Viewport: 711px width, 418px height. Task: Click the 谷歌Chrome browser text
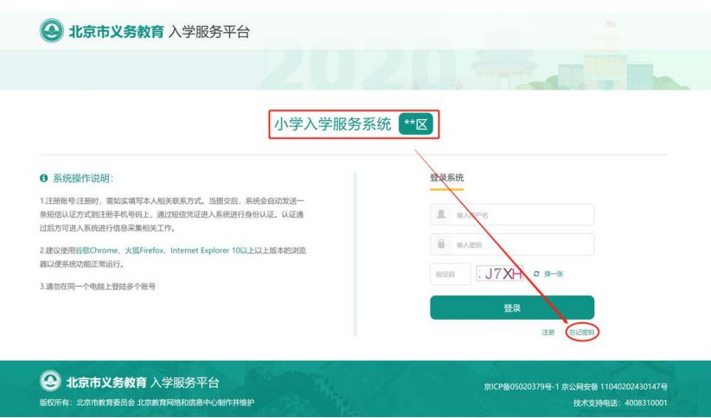click(x=97, y=250)
